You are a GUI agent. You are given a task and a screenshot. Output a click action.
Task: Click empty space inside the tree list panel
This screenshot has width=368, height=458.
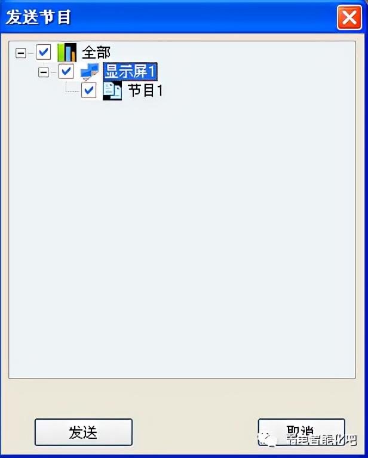[182, 234]
